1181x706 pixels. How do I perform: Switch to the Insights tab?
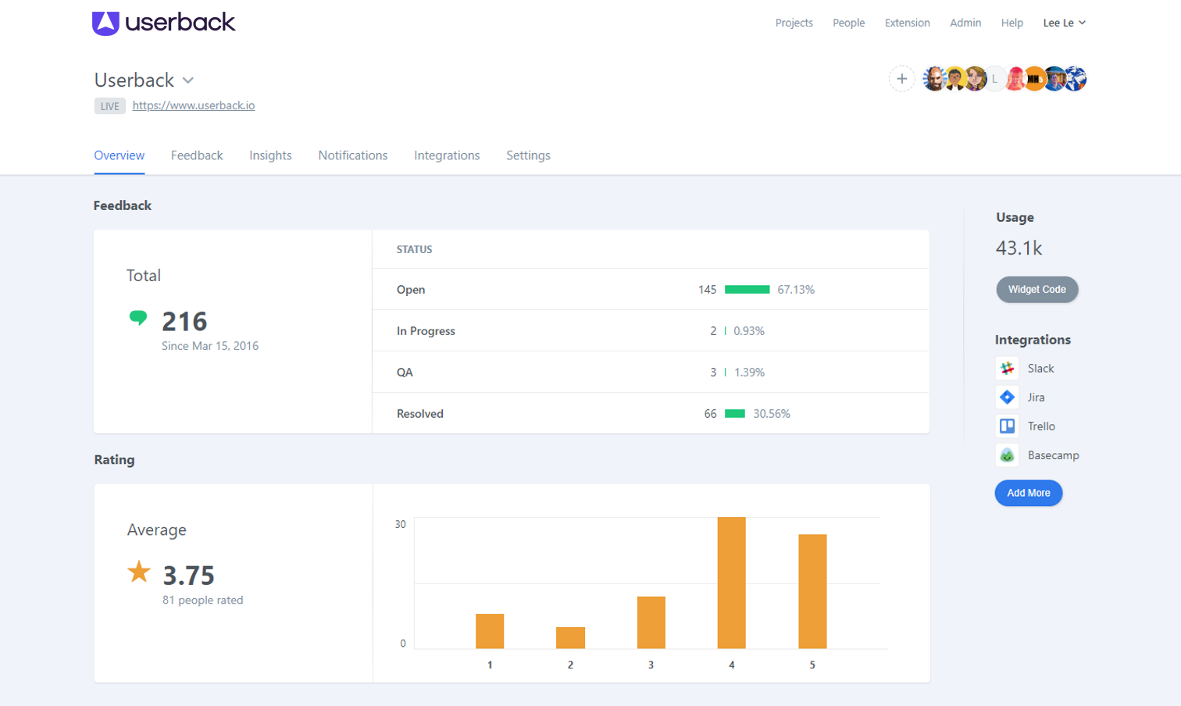coord(270,155)
